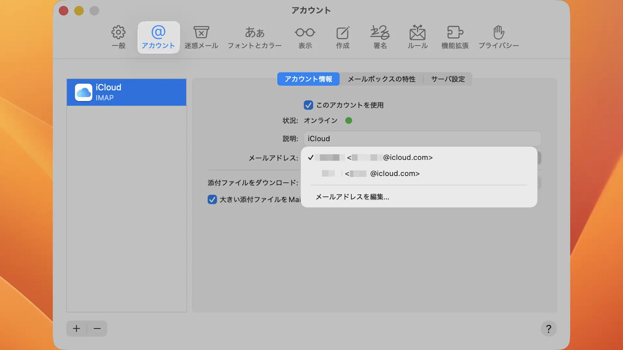This screenshot has height=350, width=623.
Task: Click the minus button to remove account
Action: pyautogui.click(x=97, y=329)
